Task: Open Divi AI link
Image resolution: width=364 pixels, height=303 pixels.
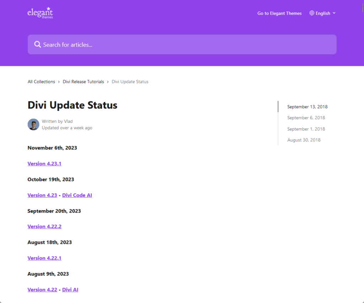Action: [x=70, y=290]
